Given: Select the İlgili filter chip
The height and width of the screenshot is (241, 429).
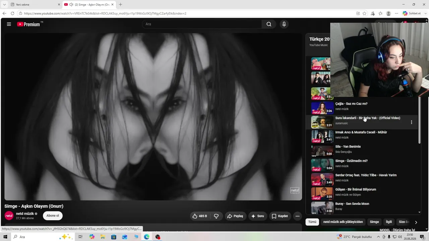Looking at the screenshot, I should pos(389,222).
